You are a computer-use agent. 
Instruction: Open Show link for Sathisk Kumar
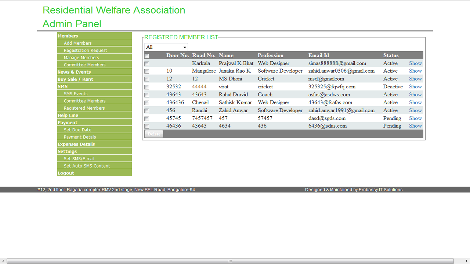pyautogui.click(x=415, y=102)
